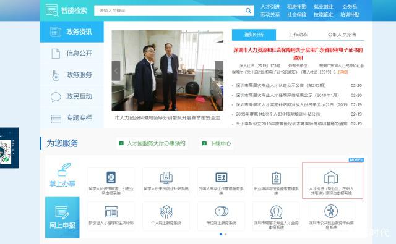Select 专题专栏 in the left menu
396x244 pixels.
click(72, 118)
